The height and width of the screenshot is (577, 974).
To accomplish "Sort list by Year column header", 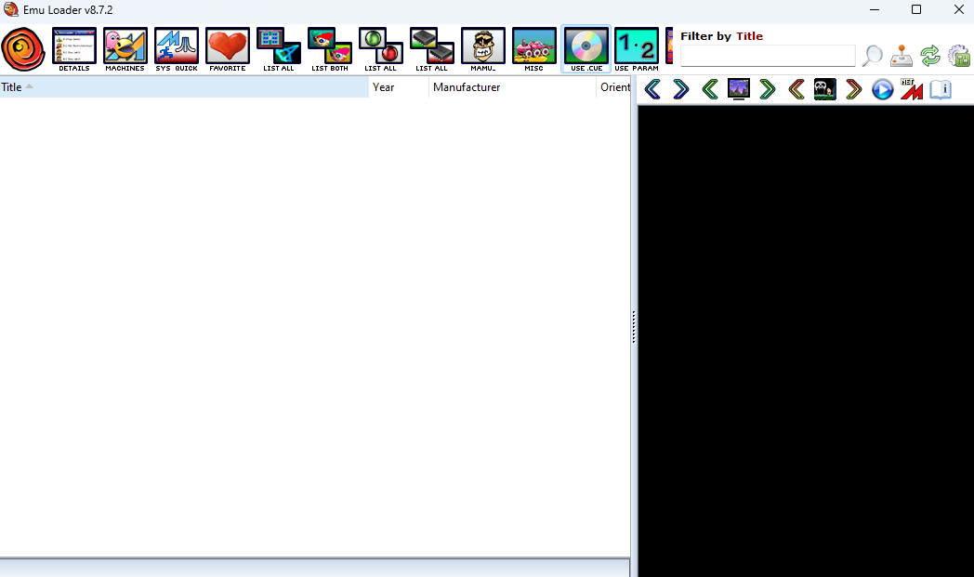I will coord(399,87).
